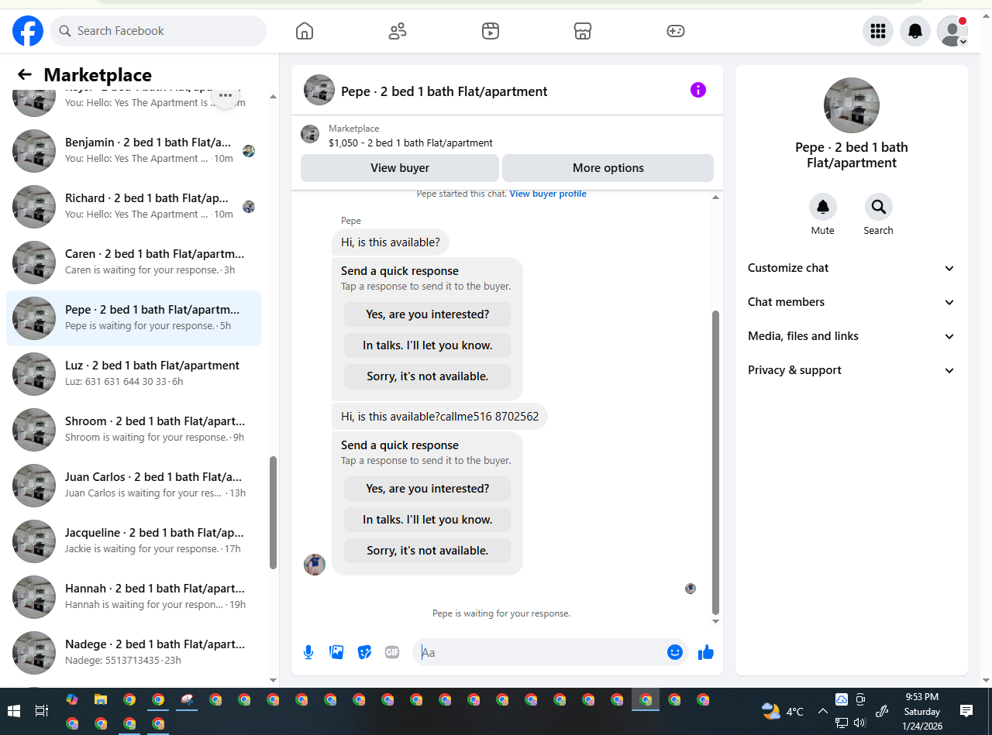This screenshot has height=735, width=992.
Task: Open Nadege's conversation in the list
Action: [133, 653]
